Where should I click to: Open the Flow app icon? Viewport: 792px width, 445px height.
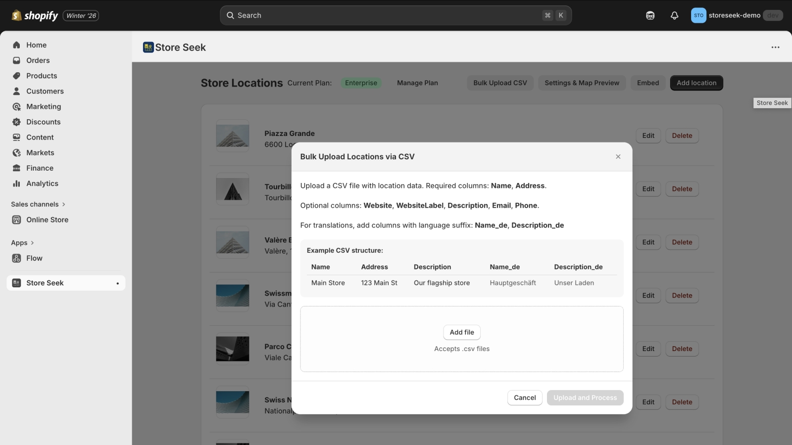[16, 258]
